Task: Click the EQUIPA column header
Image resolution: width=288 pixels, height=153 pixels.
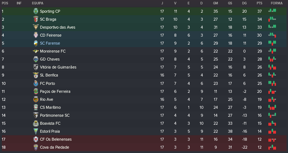Action: click(38, 3)
